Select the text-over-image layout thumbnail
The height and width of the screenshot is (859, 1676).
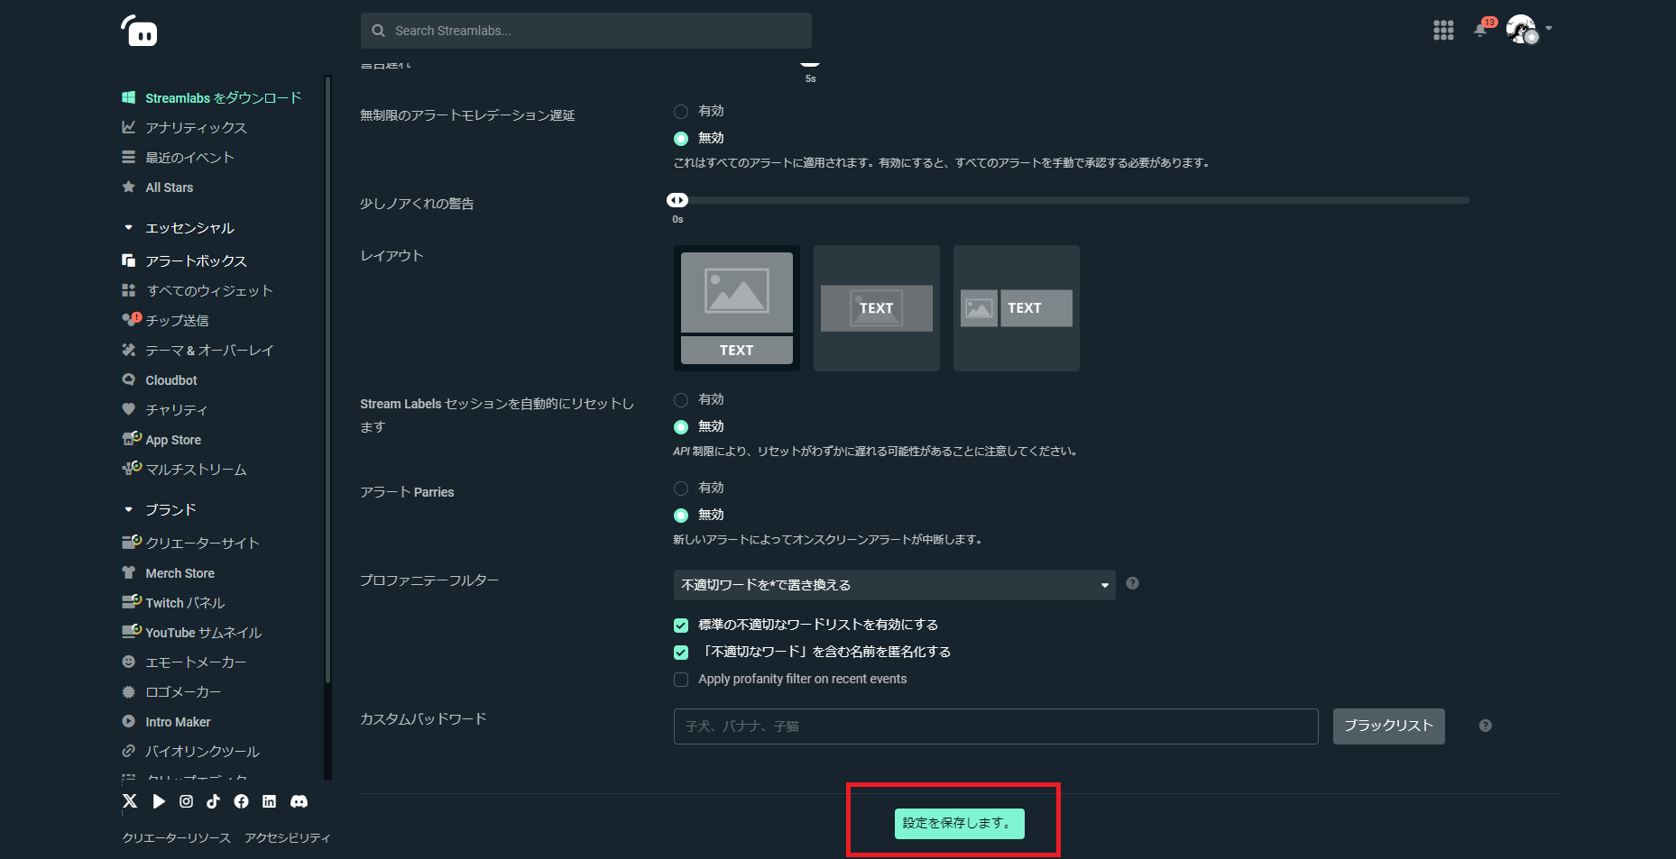tap(876, 307)
